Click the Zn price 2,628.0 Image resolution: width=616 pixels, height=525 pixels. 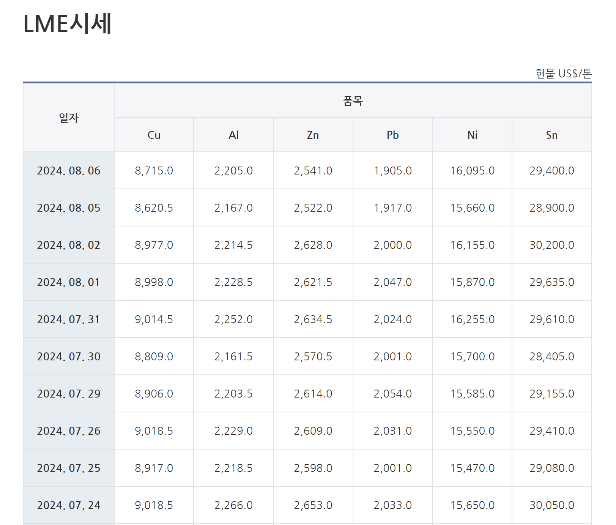(x=313, y=245)
